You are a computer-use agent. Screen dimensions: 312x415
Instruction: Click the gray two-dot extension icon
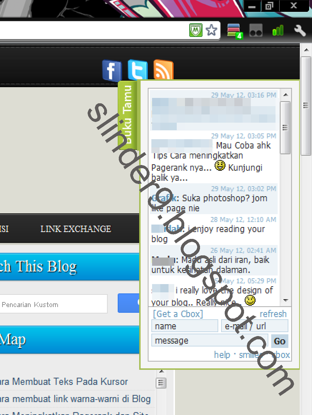pos(256,30)
